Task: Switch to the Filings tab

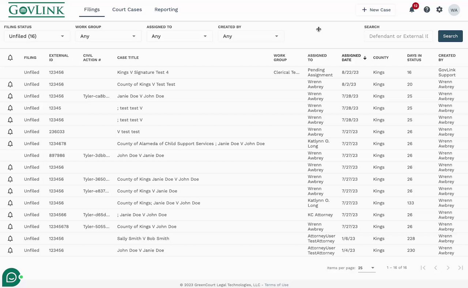Action: click(92, 9)
